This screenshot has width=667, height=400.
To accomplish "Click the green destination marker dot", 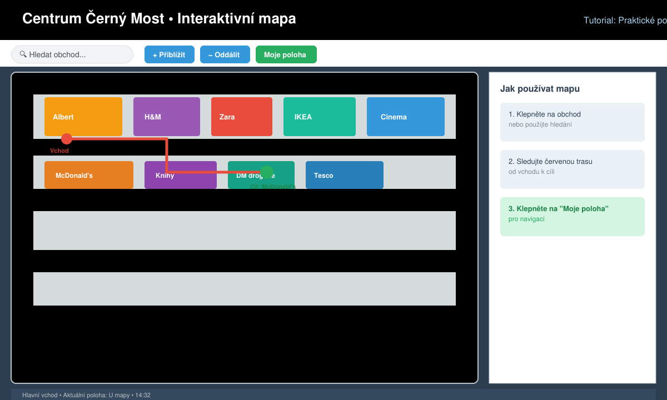I will tap(267, 172).
